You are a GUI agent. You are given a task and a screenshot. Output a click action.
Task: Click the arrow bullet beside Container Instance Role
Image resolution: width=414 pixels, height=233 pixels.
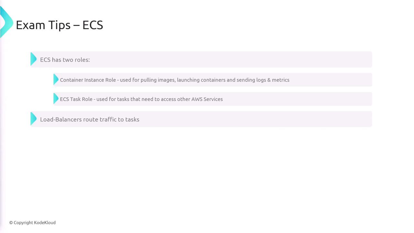pos(56,80)
